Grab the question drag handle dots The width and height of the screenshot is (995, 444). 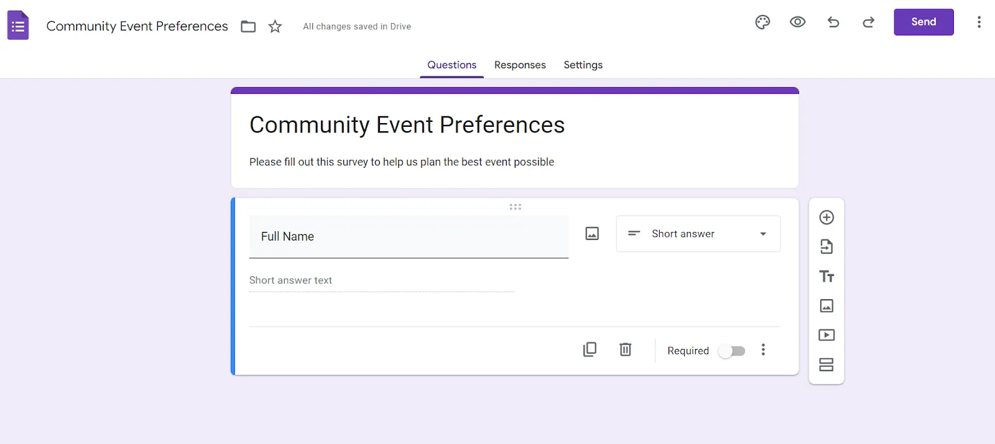coord(516,207)
